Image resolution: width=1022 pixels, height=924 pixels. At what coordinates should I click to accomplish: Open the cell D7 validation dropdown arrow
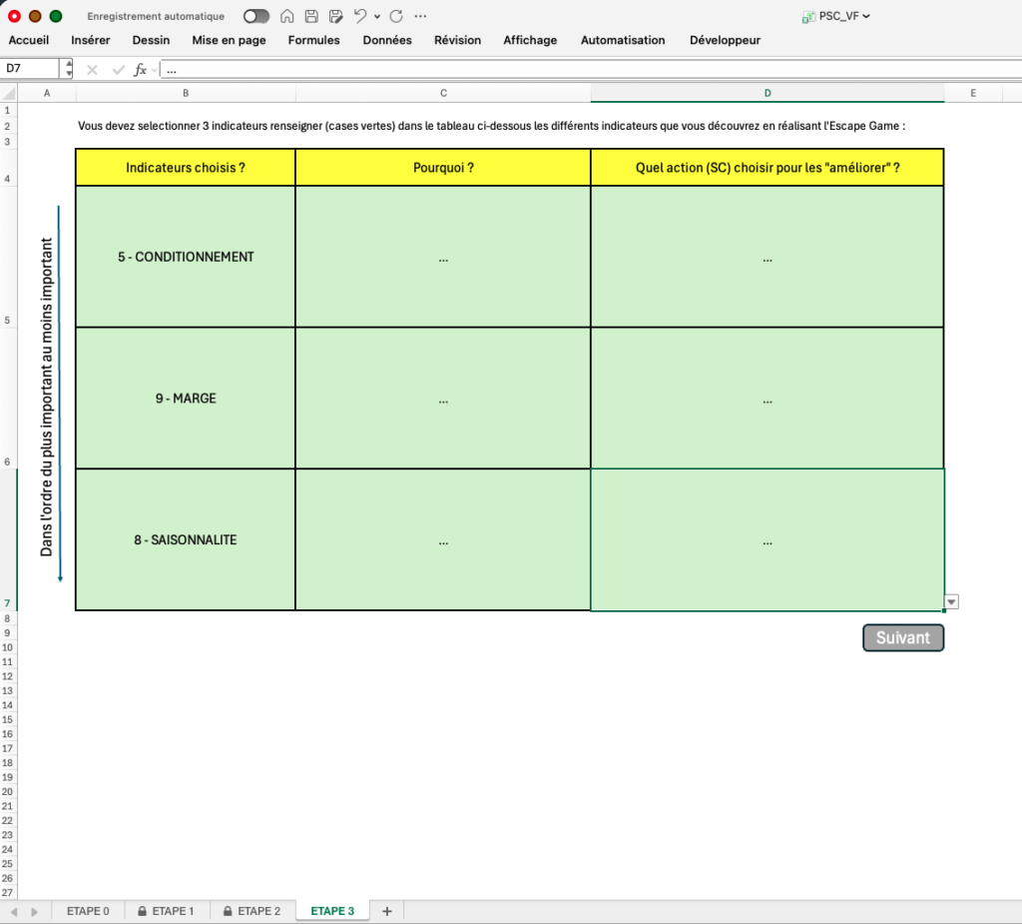[x=951, y=601]
